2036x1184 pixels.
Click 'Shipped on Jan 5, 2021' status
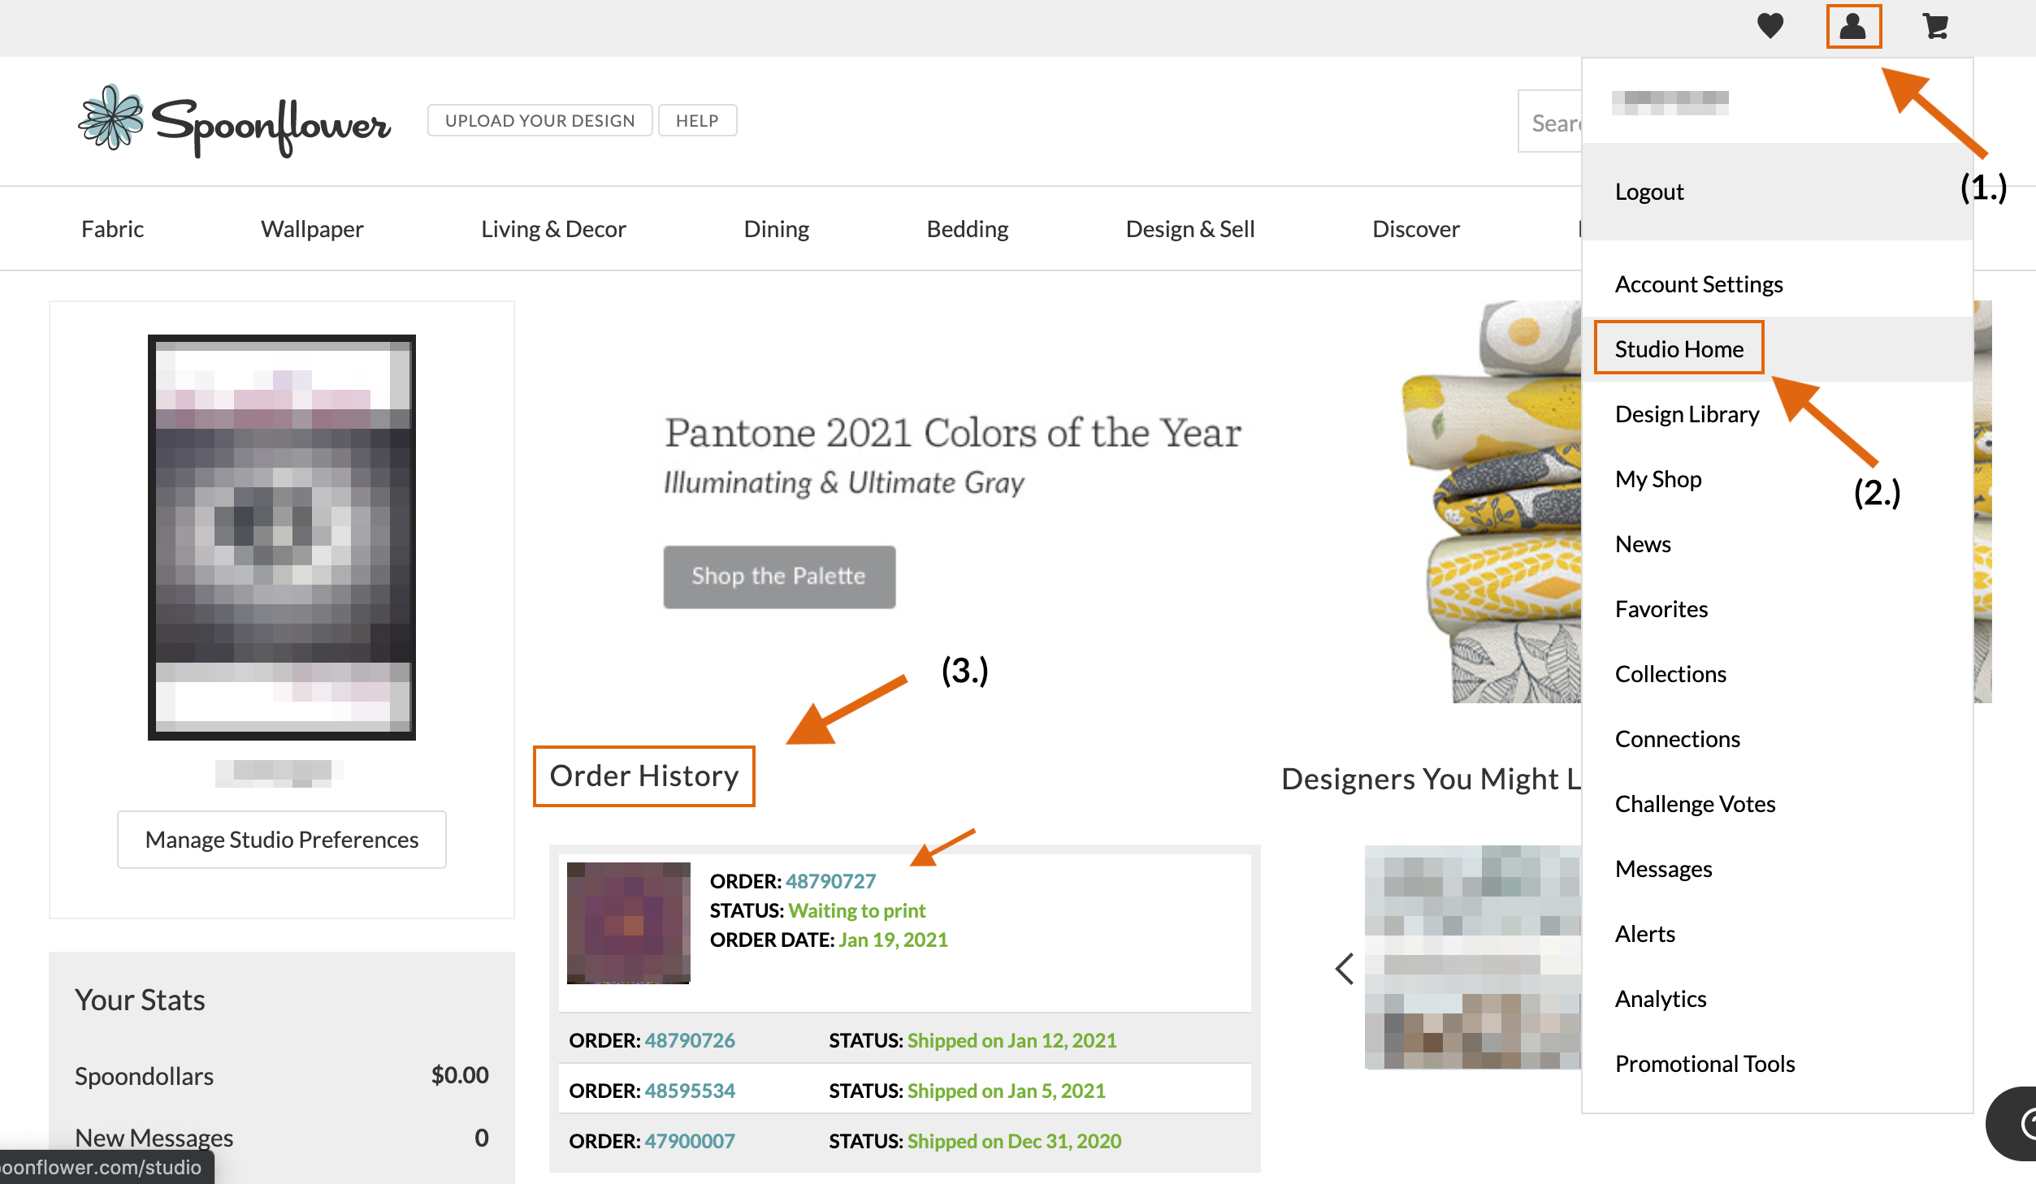[1007, 1091]
